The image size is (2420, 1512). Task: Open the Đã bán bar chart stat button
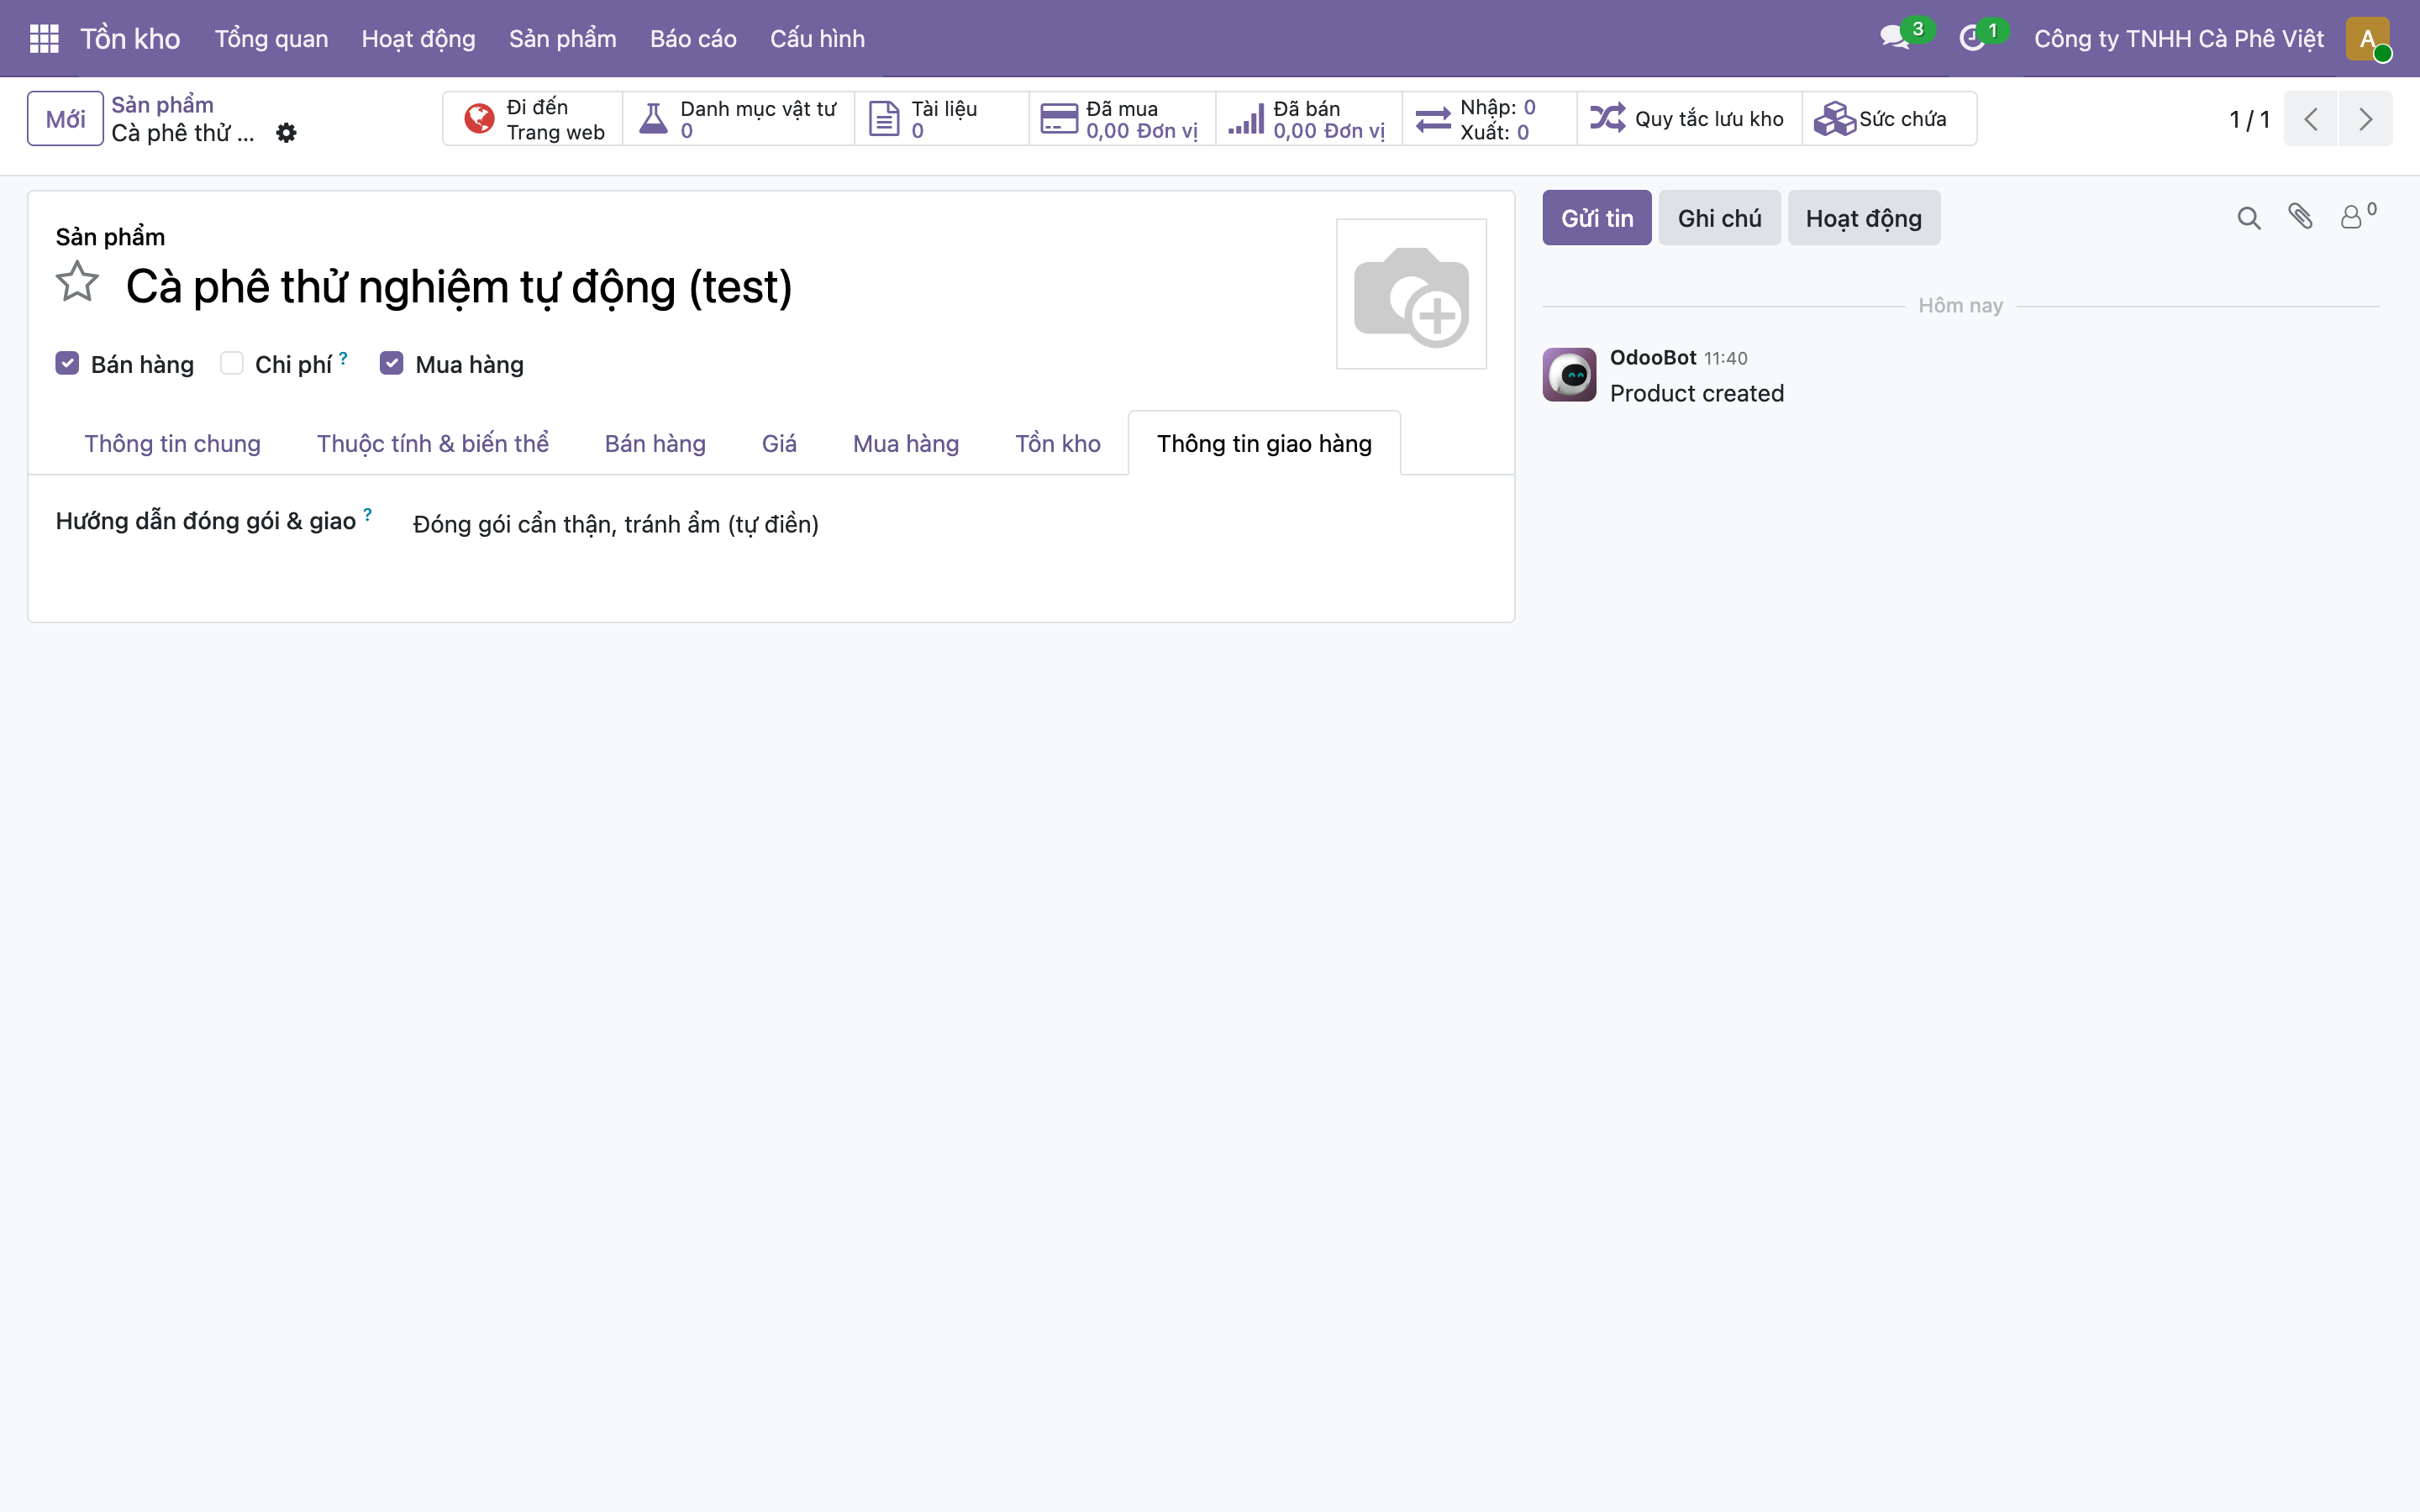point(1308,119)
